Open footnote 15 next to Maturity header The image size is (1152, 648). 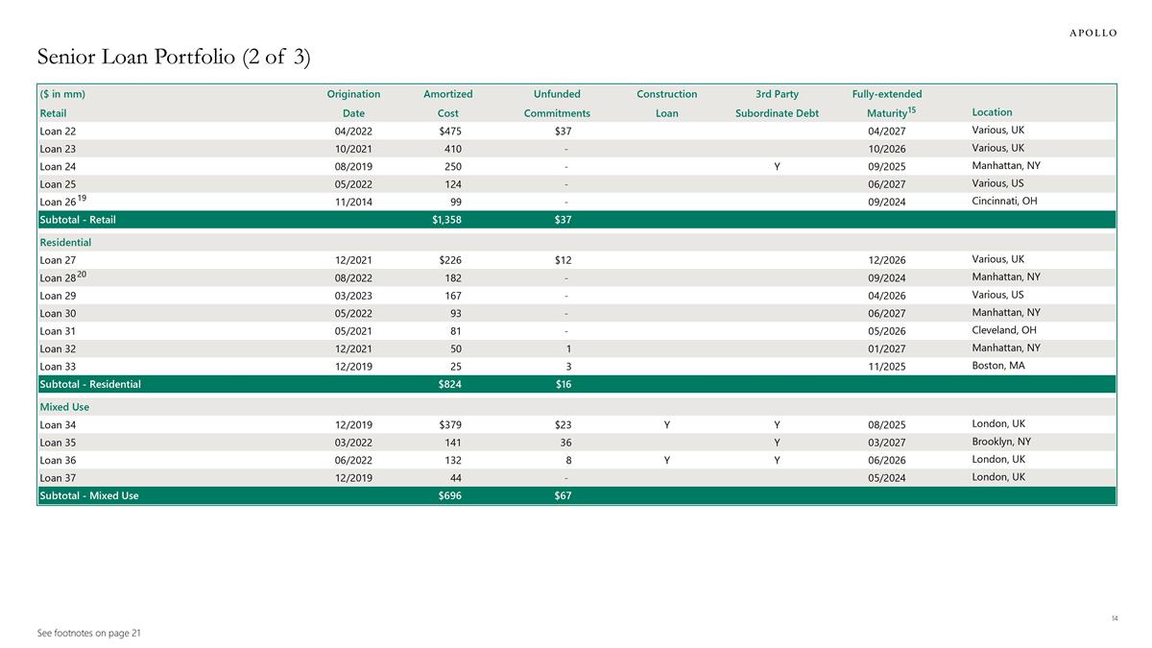[912, 109]
